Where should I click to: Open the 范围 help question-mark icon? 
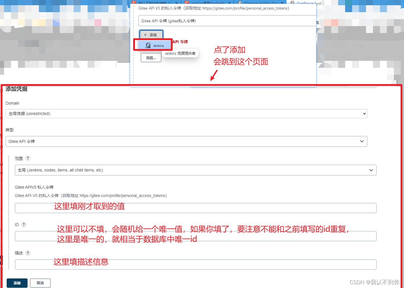(28, 158)
